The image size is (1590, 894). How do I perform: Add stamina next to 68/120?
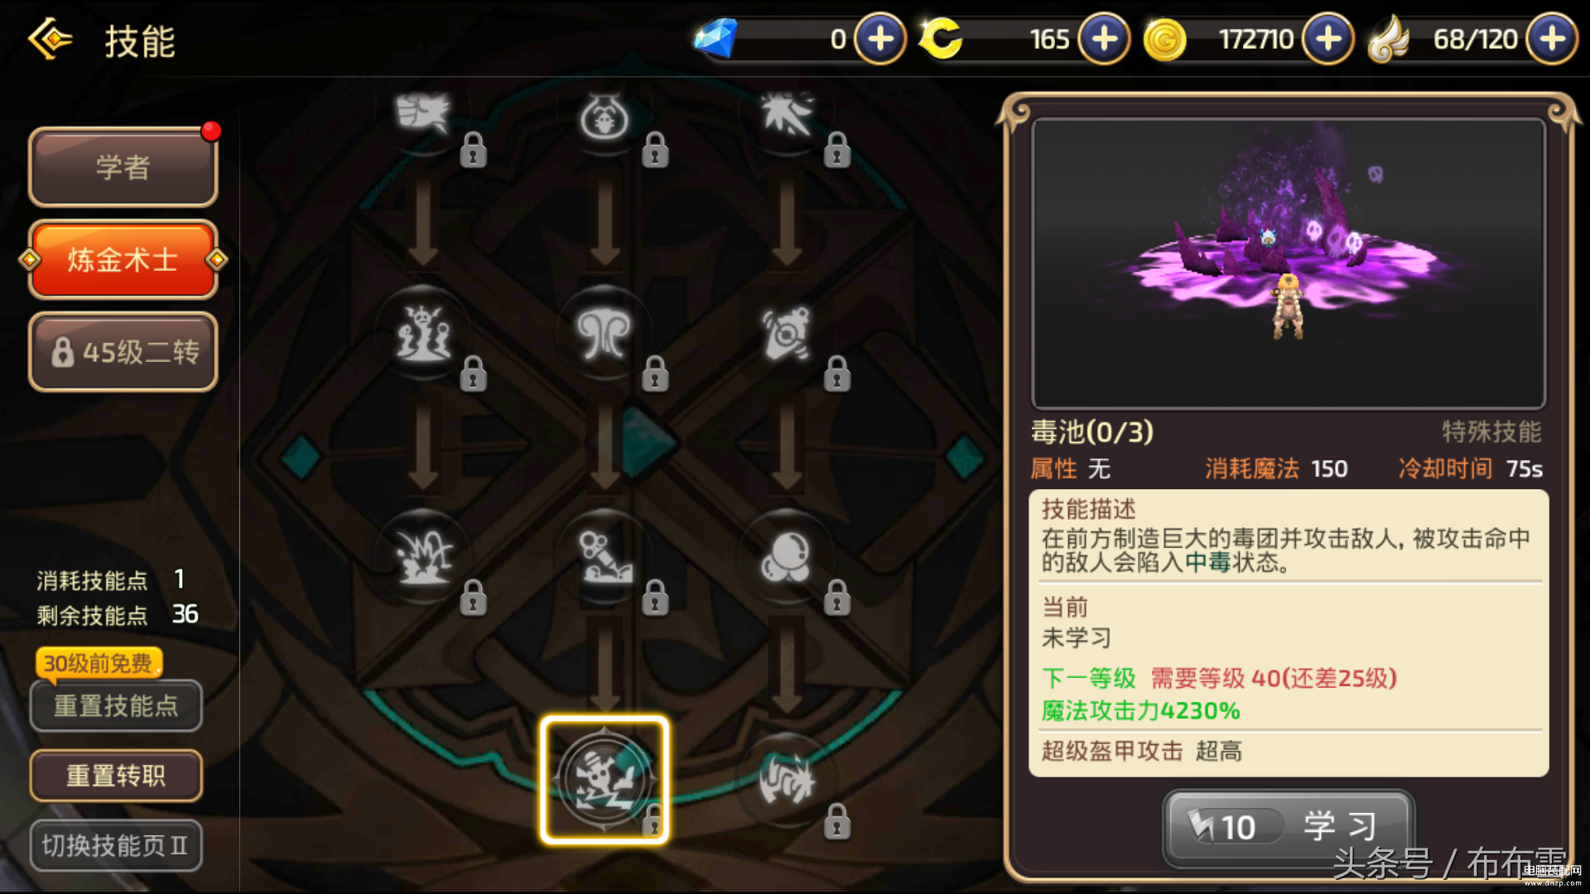pos(1551,38)
